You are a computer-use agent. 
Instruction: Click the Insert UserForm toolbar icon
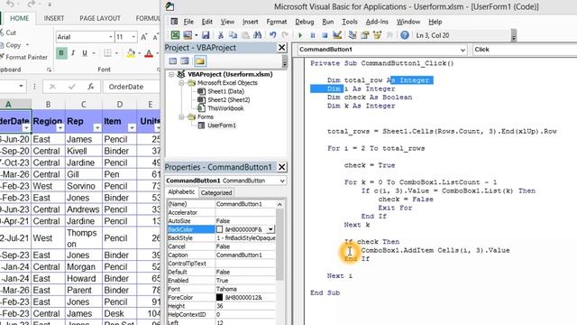coord(188,35)
